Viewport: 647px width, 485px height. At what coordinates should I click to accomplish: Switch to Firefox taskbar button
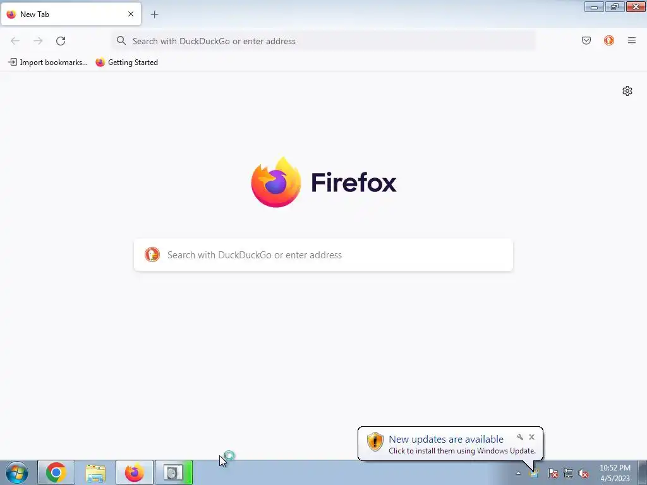(x=135, y=472)
